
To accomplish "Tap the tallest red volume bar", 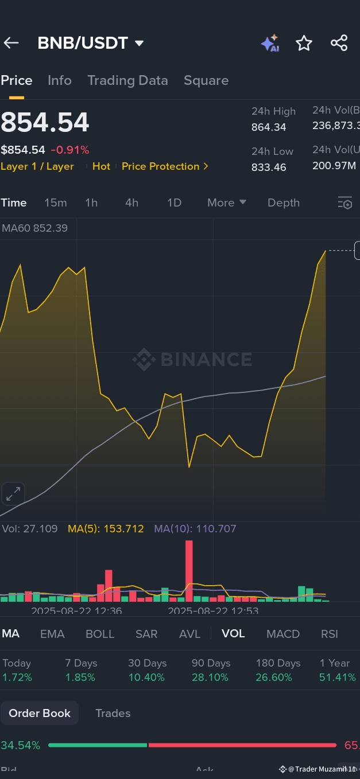I will pyautogui.click(x=189, y=570).
